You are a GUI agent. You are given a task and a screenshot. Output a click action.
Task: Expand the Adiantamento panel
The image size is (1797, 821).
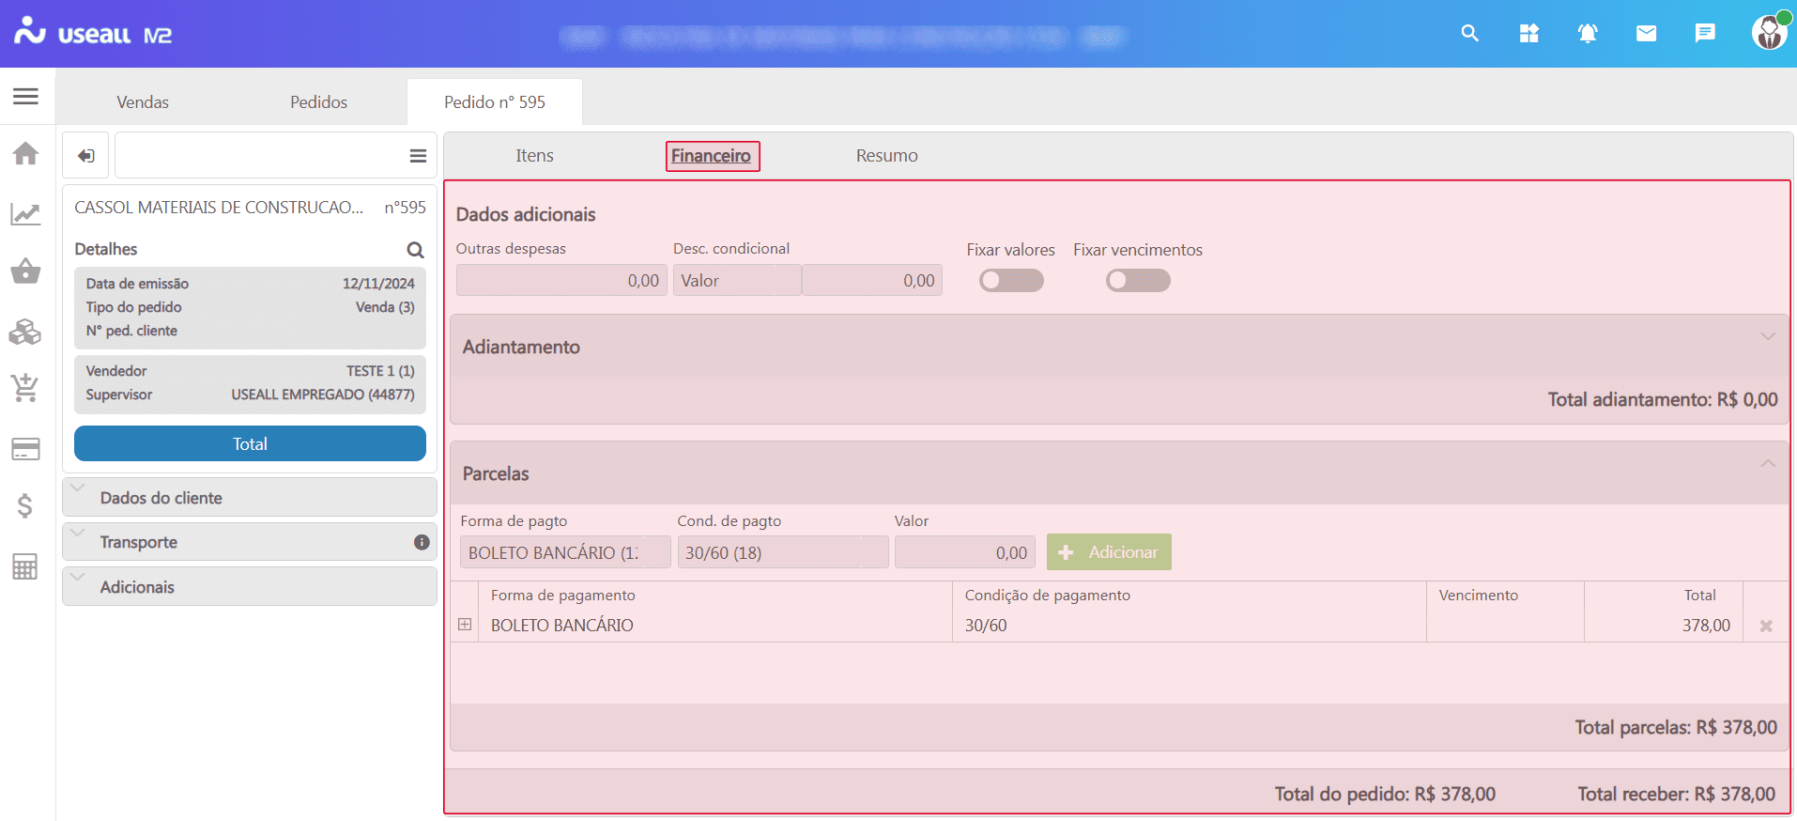click(x=1767, y=337)
